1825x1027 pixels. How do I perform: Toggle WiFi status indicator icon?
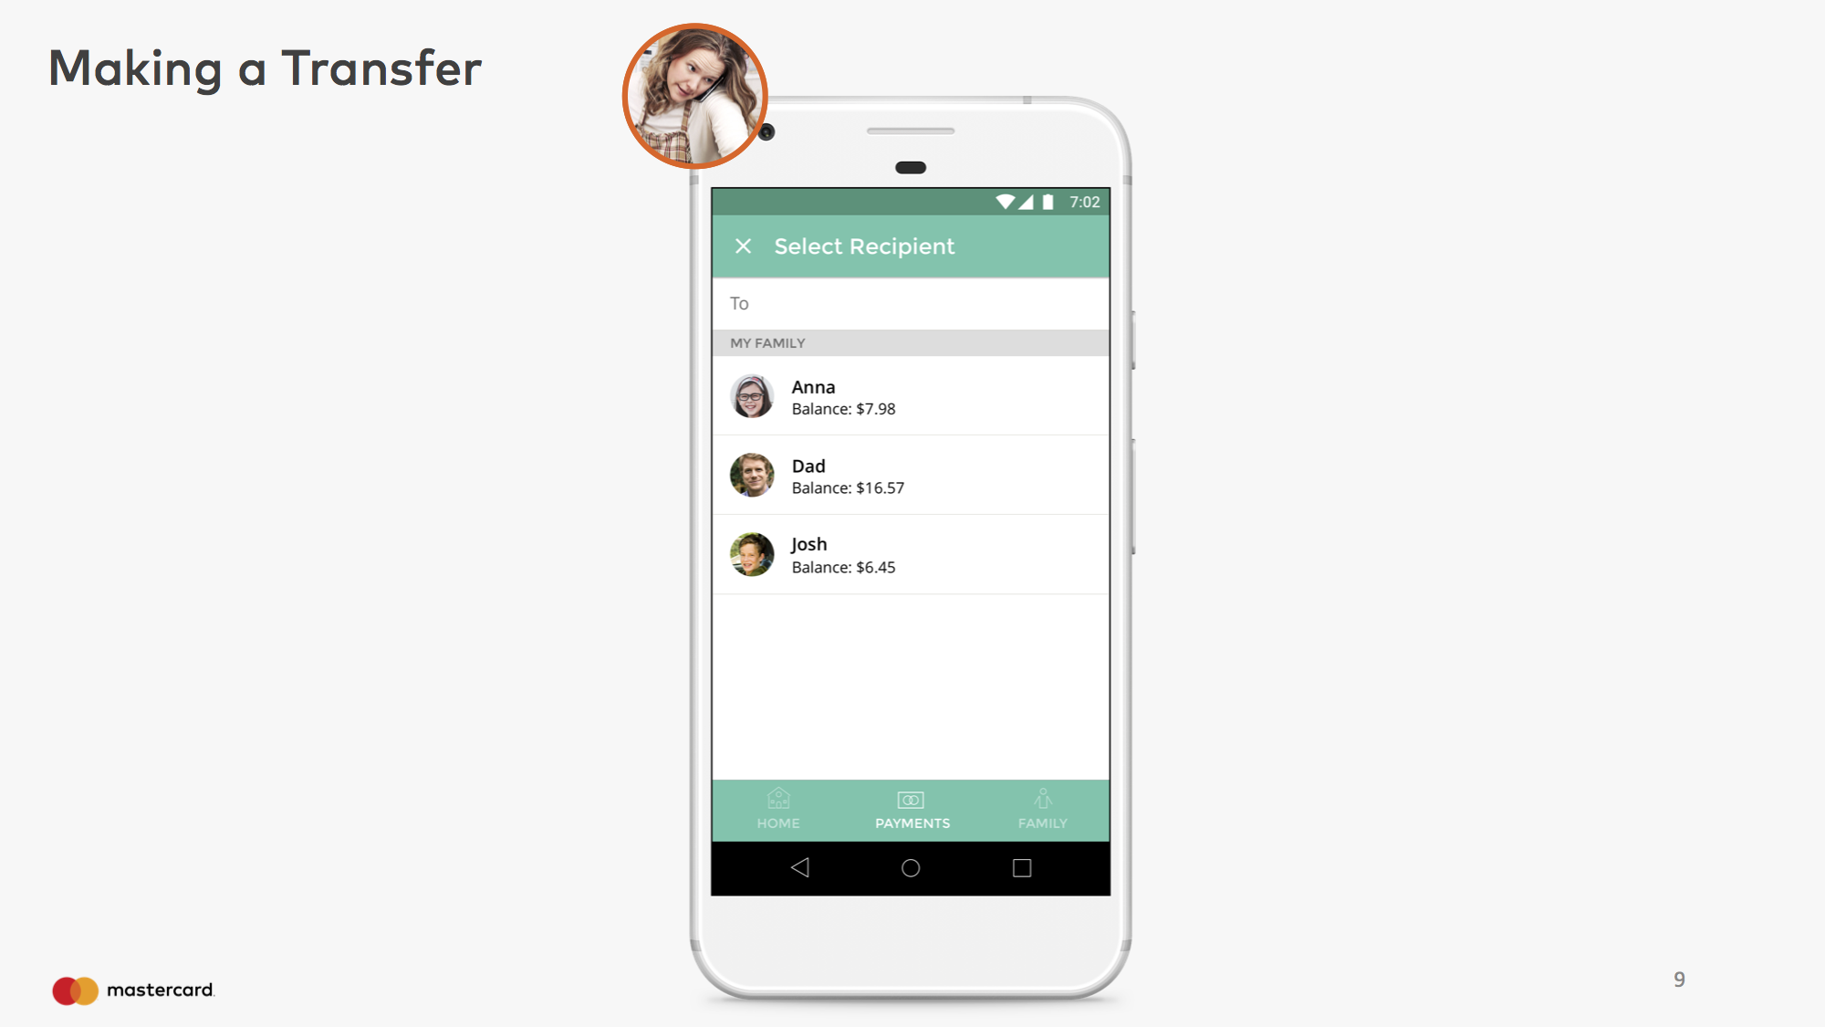1006,201
